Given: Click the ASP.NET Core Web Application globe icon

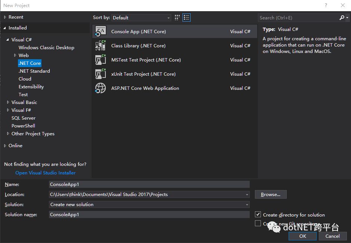Looking at the screenshot, I should 101,88.
